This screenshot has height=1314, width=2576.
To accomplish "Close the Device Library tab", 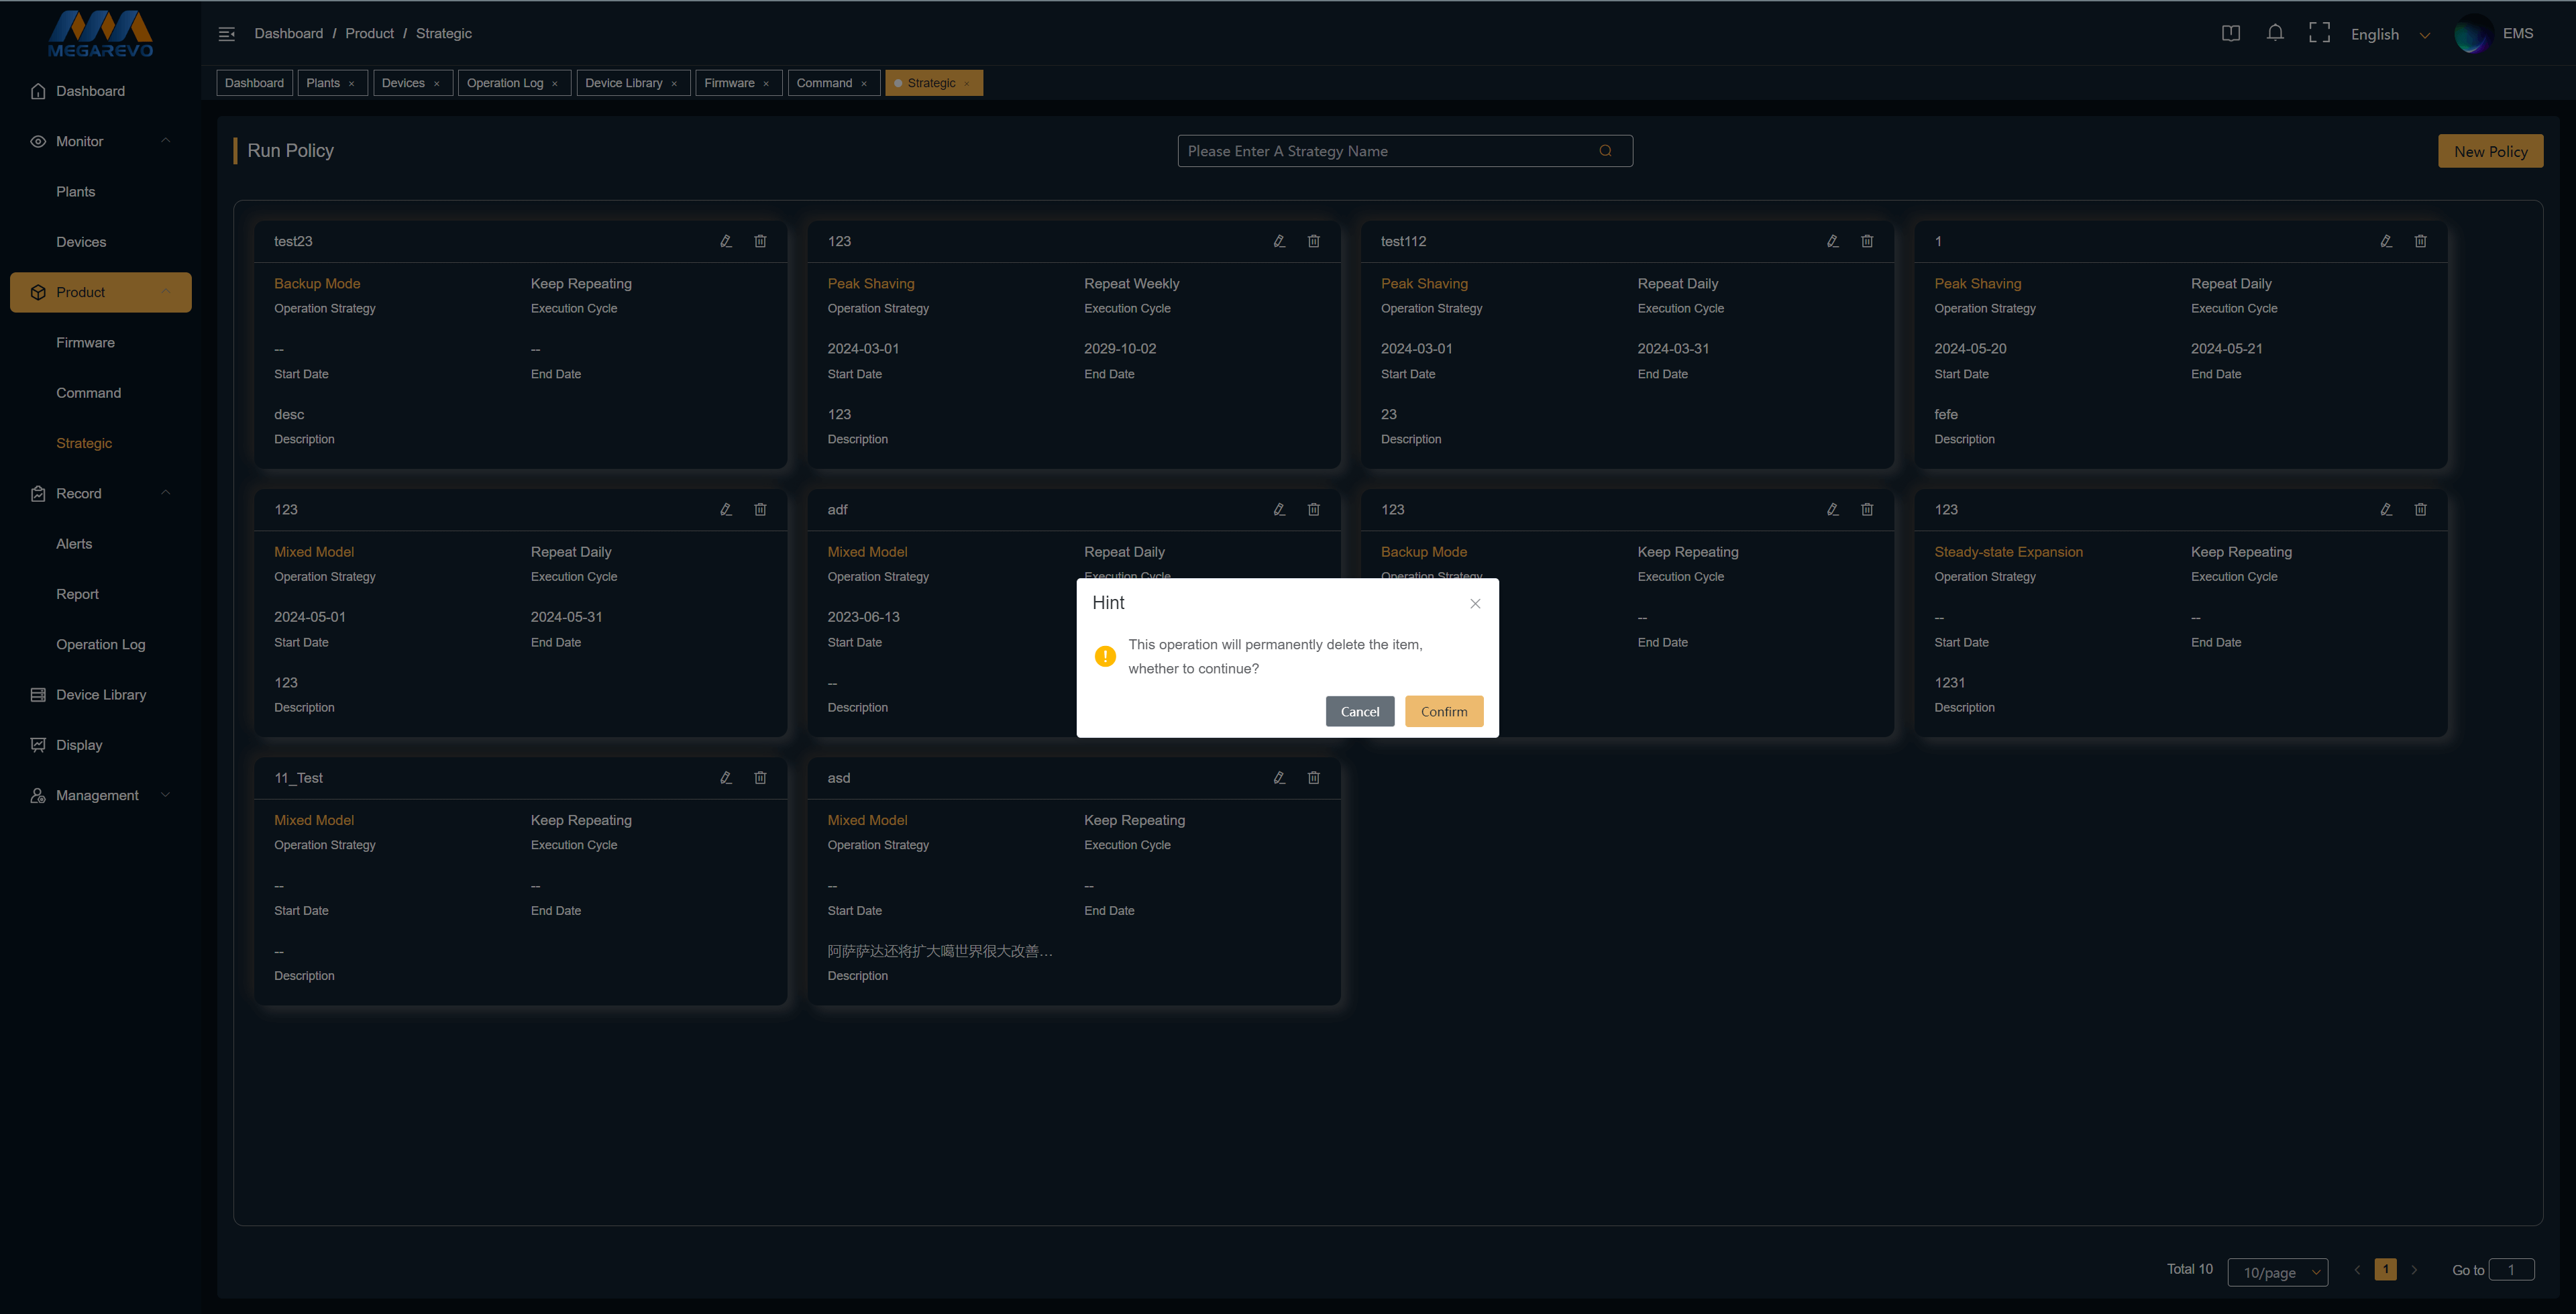I will tap(674, 84).
